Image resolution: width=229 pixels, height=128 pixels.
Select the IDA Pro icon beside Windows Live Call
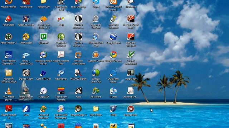(78, 37)
